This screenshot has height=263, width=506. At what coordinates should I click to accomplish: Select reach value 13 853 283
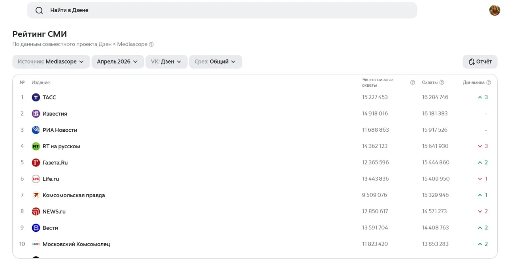[435, 244]
